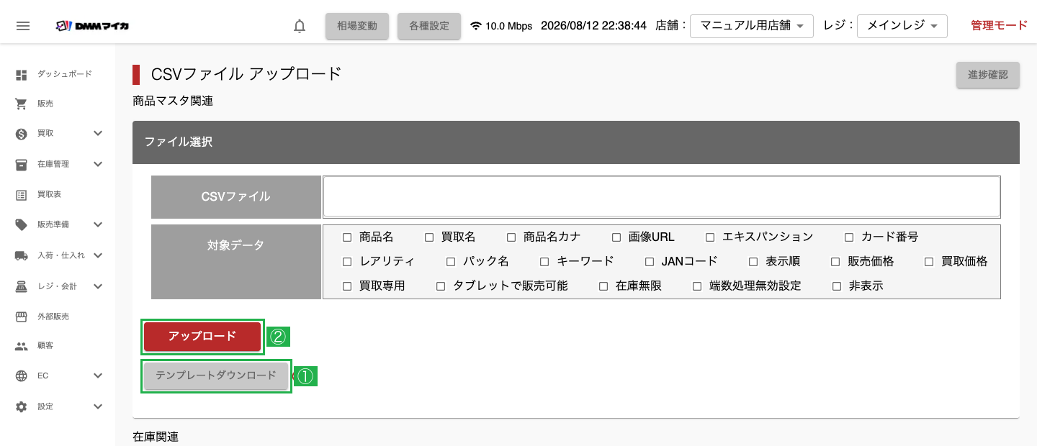
Task: Tick the 在庫無限 checkbox
Action: point(603,286)
